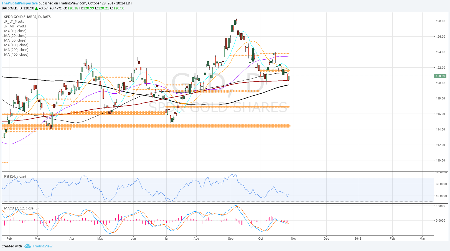This screenshot has height=251, width=450.
Task: Click the 112.00 price axis label
Action: (x=441, y=145)
